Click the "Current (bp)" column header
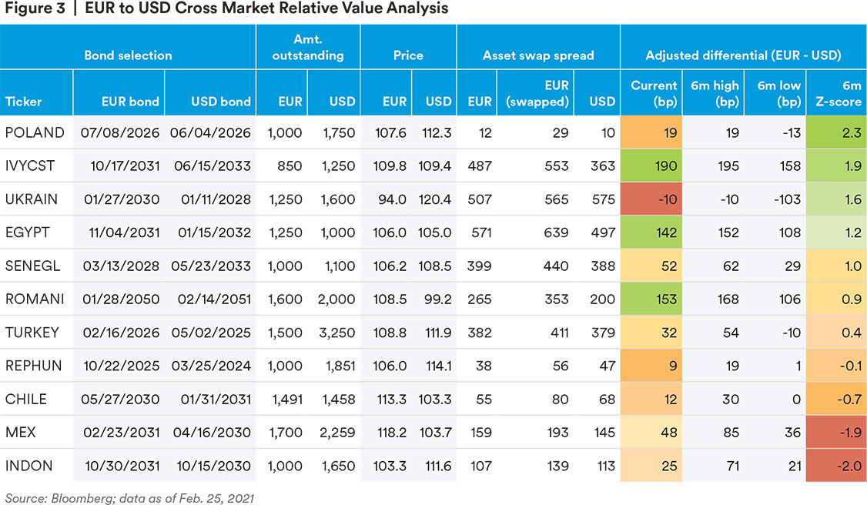Screen dimensions: 867x505 click(x=653, y=93)
